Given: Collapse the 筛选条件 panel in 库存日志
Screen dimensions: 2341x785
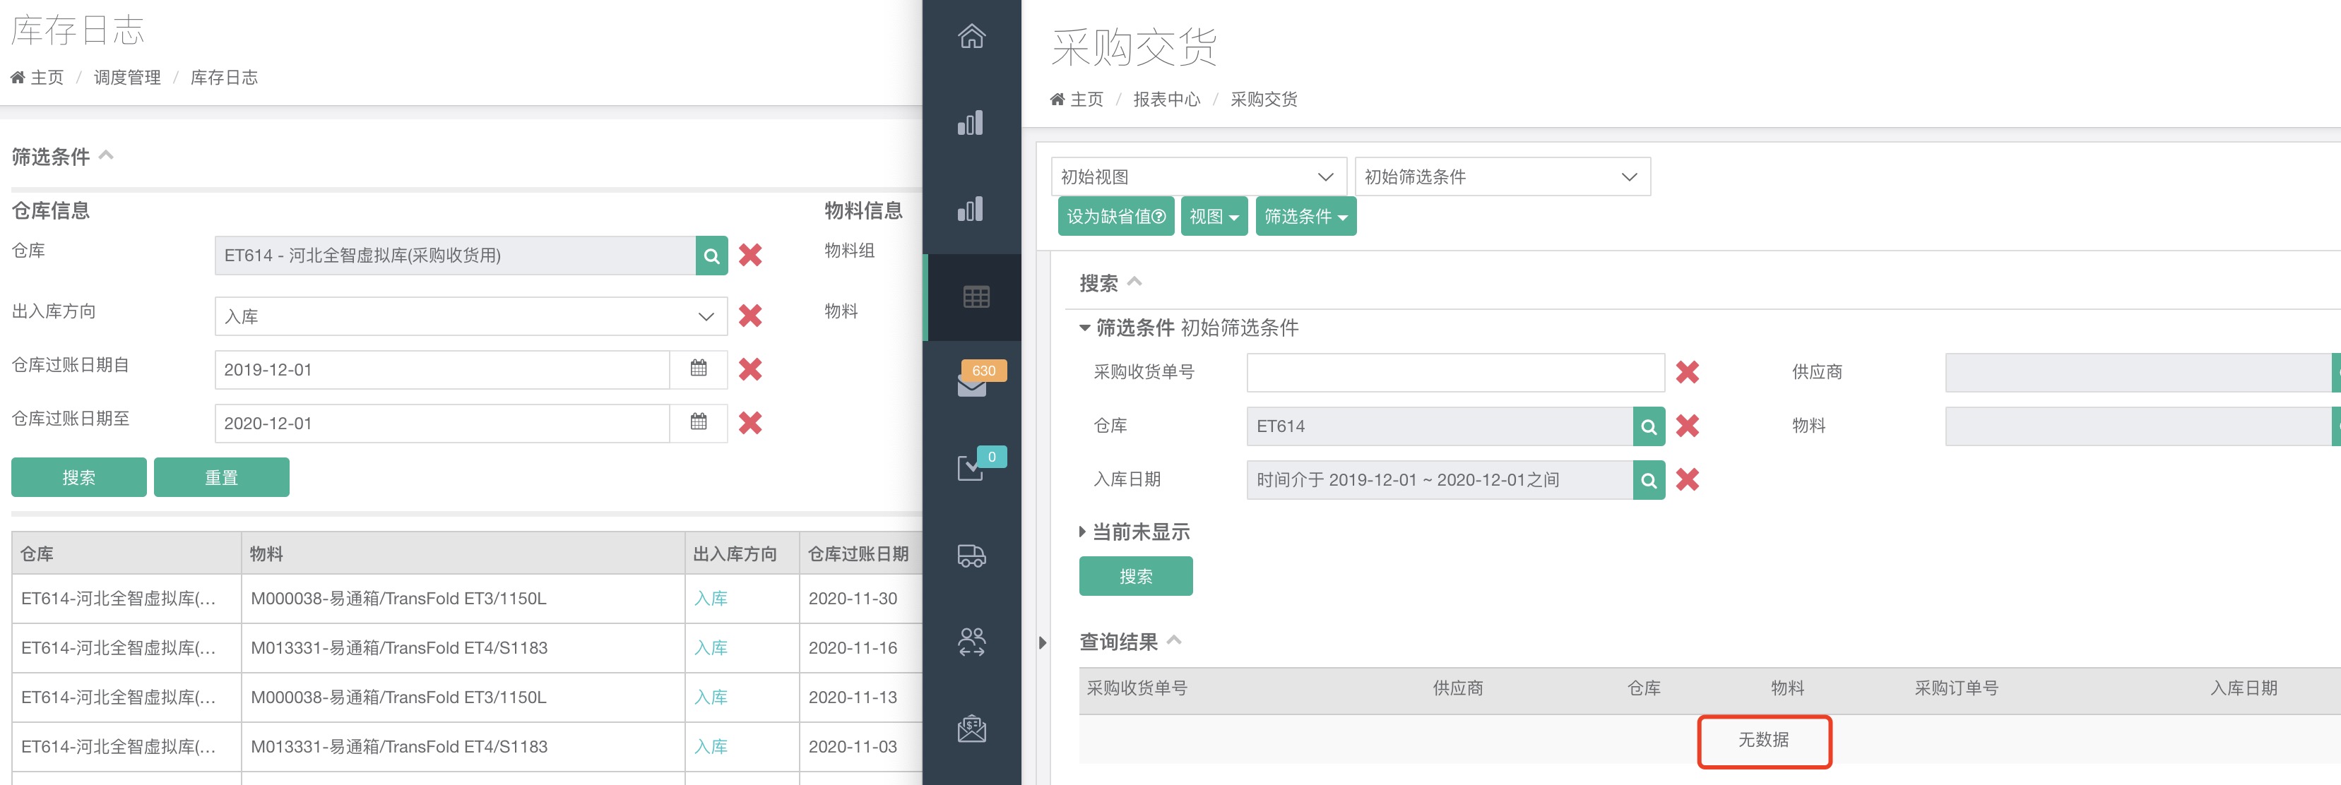Looking at the screenshot, I should pos(107,155).
